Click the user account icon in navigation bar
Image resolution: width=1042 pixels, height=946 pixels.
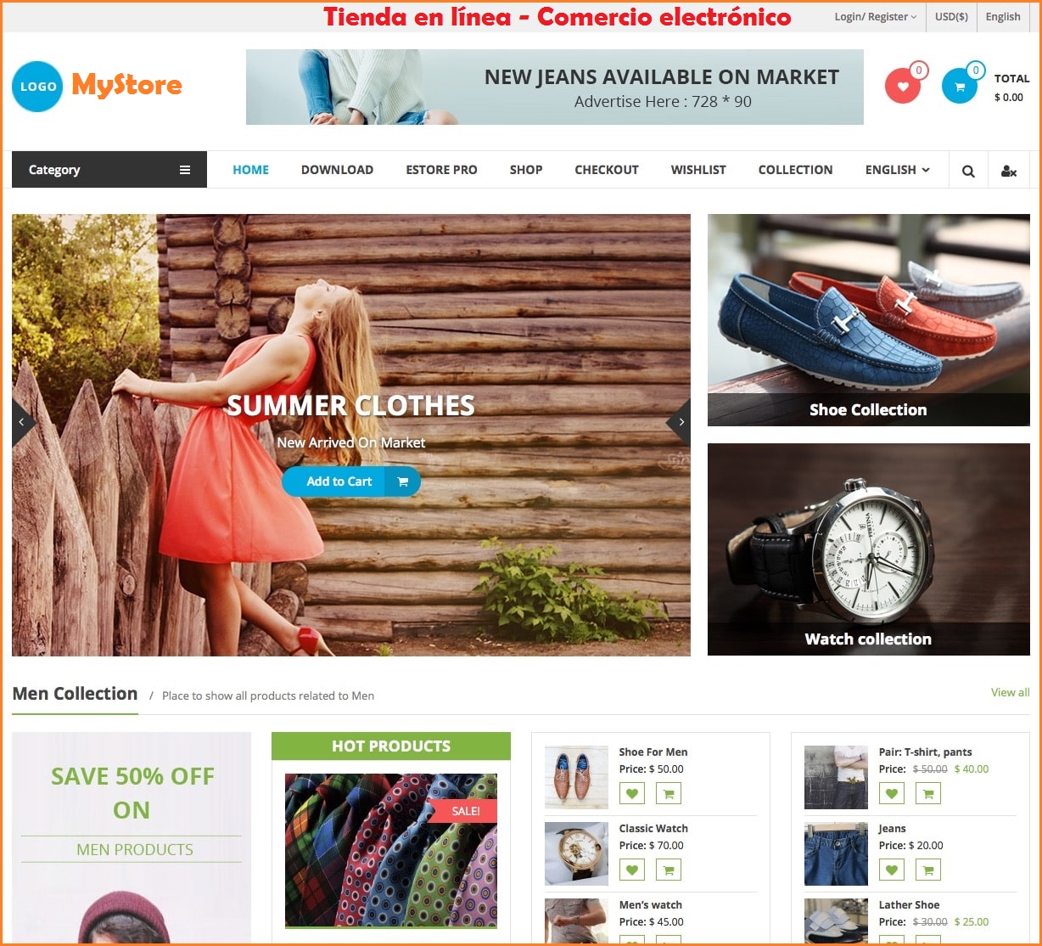pyautogui.click(x=1009, y=170)
